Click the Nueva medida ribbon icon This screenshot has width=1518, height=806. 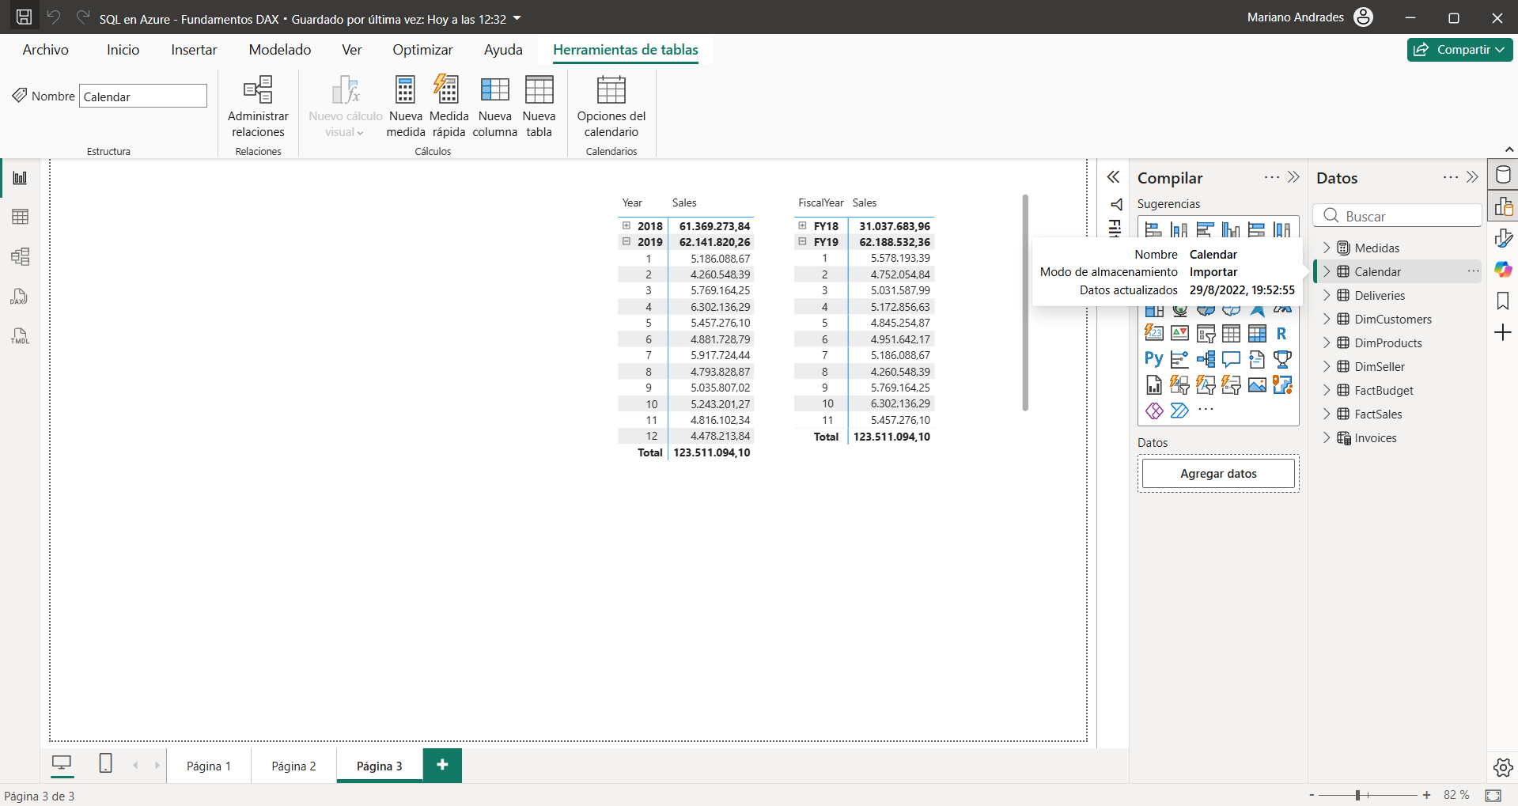click(x=405, y=107)
